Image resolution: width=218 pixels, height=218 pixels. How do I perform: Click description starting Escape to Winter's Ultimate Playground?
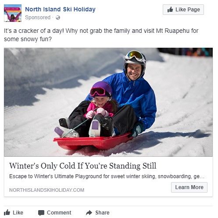[107, 176]
